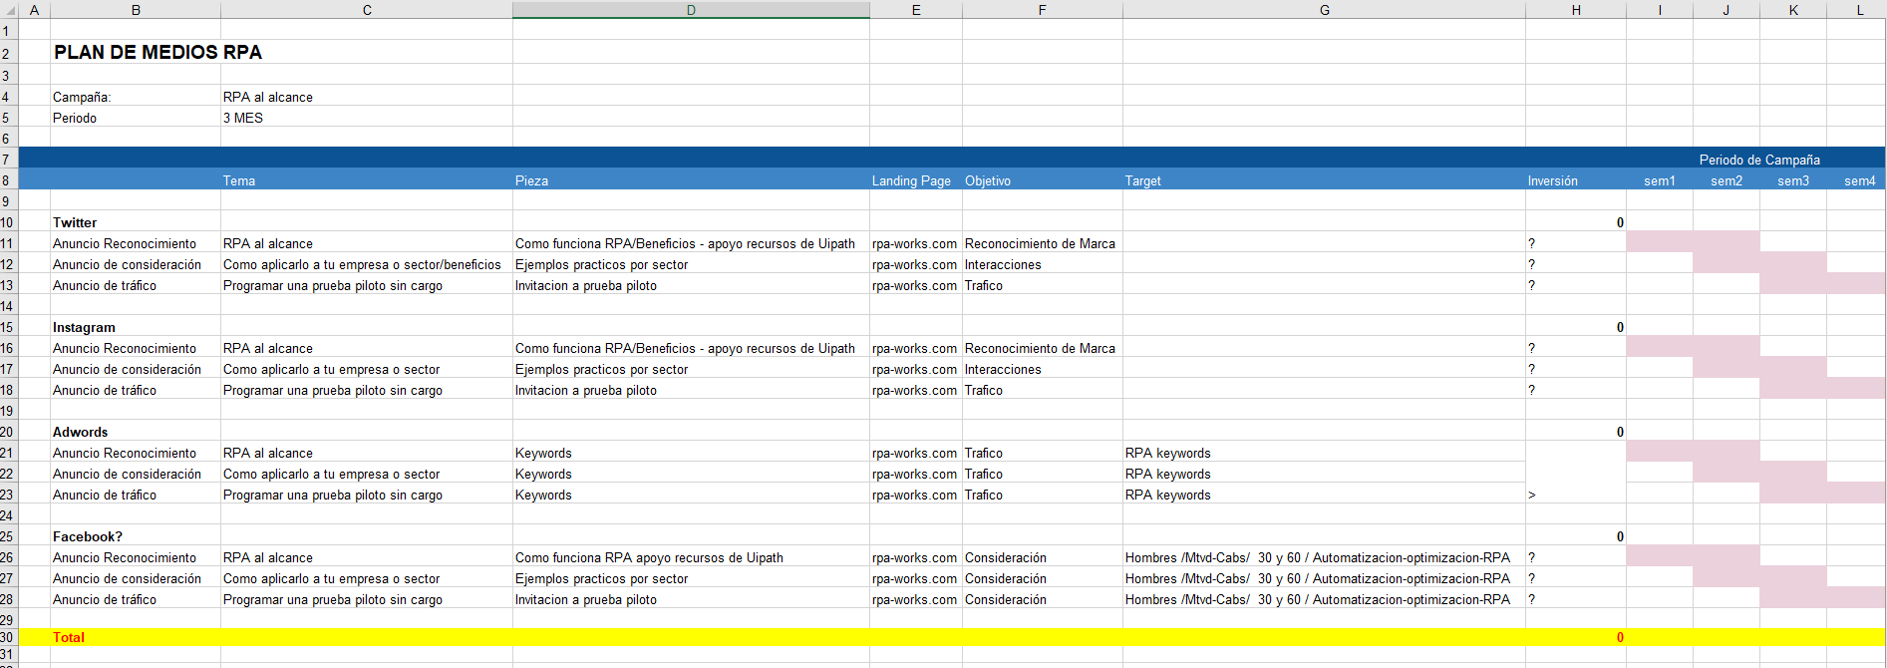This screenshot has width=1887, height=668.
Task: Click rpa-works.com in row 11
Action: (x=916, y=243)
